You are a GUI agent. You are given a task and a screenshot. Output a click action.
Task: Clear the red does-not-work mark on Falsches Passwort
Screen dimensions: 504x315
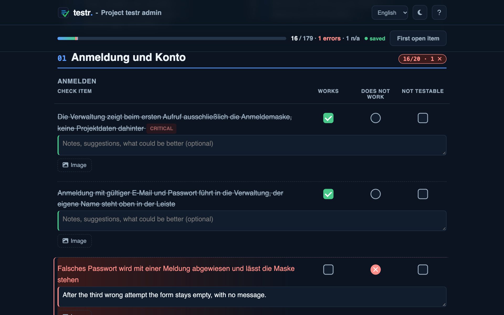click(375, 270)
